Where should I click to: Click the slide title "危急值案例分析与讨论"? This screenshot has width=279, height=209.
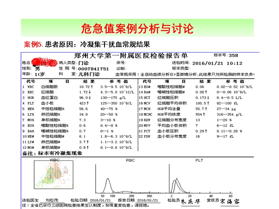coord(137,28)
